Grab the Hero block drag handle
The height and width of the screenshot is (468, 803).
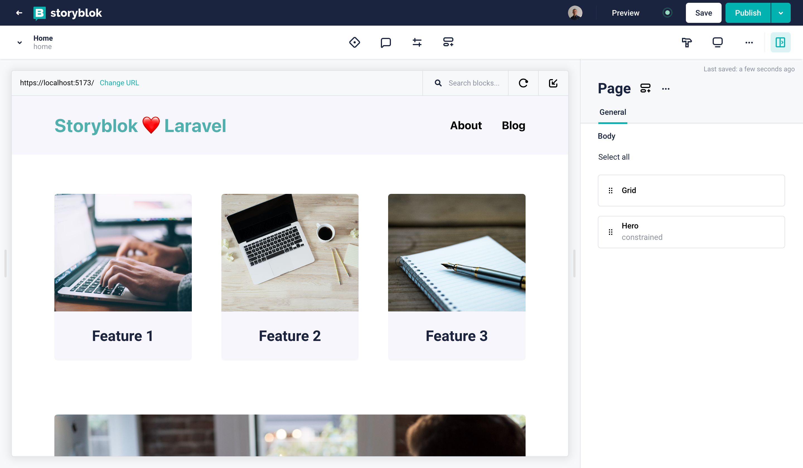click(x=610, y=232)
